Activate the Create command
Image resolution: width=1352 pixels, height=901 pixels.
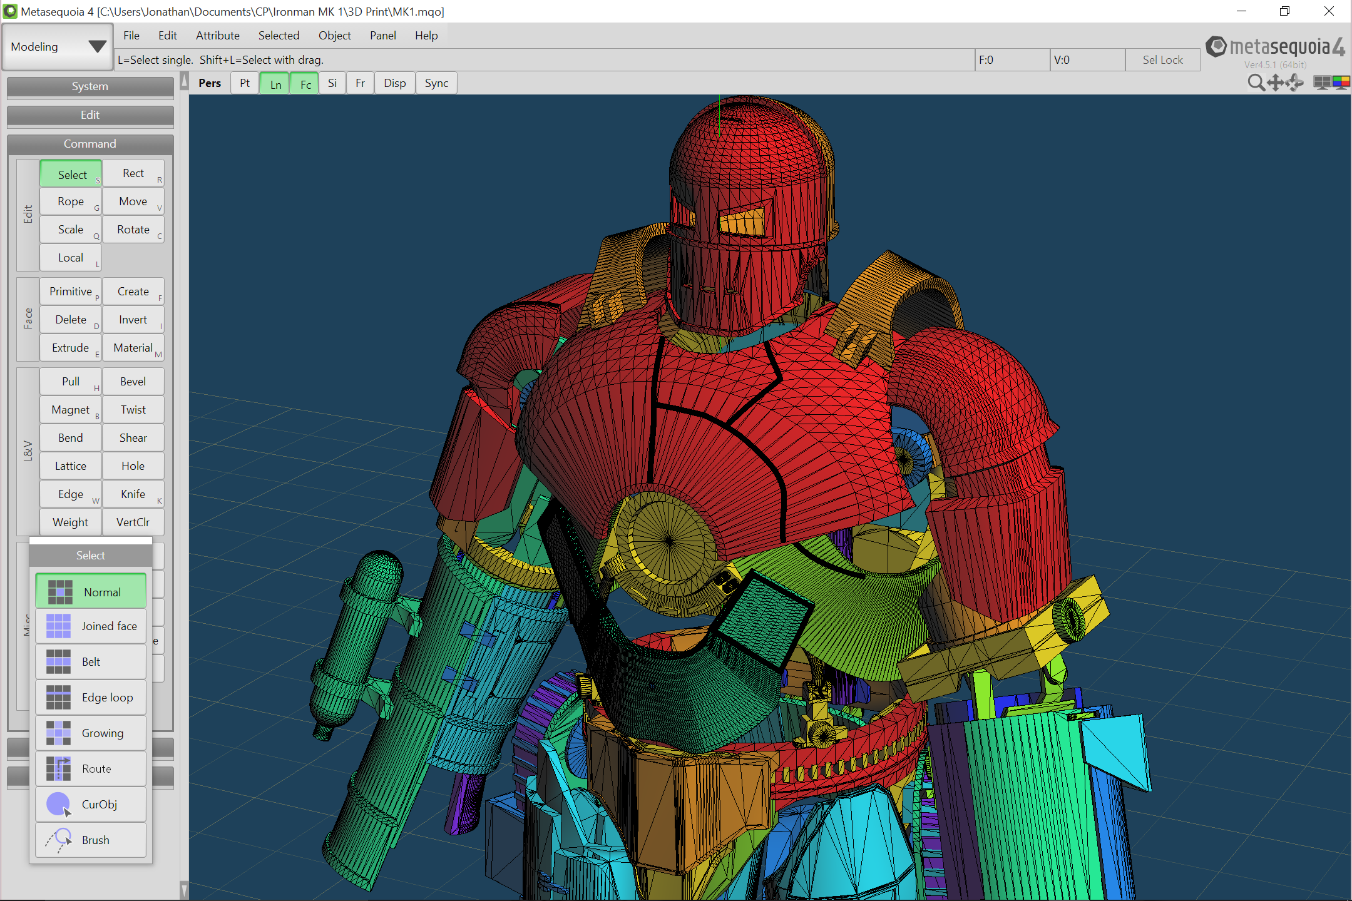click(x=133, y=292)
